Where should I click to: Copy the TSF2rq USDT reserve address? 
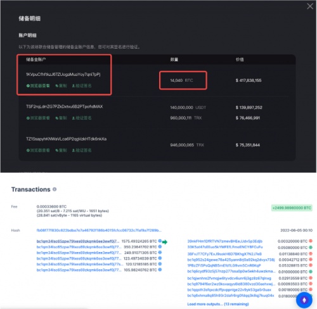point(61,118)
